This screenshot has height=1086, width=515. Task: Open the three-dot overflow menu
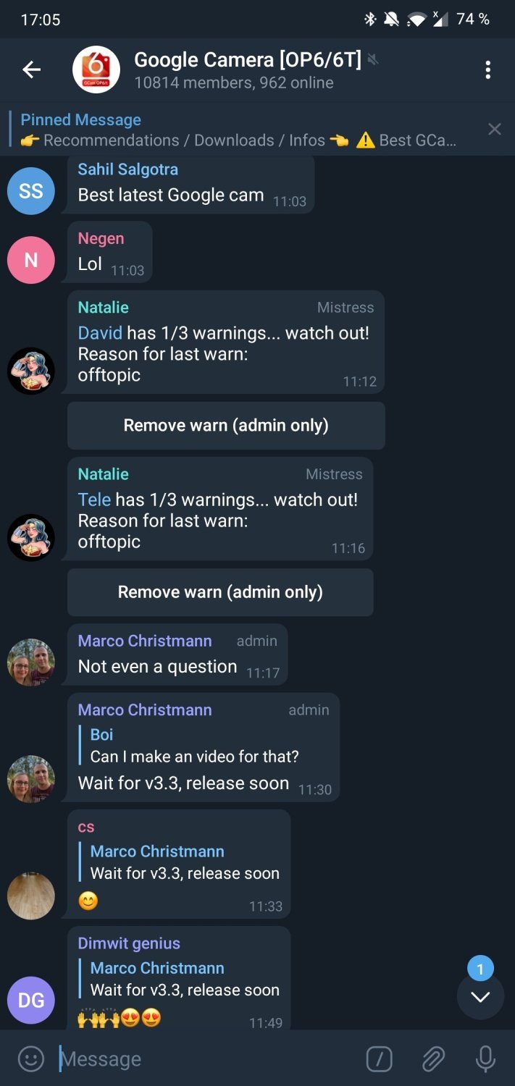pos(487,70)
